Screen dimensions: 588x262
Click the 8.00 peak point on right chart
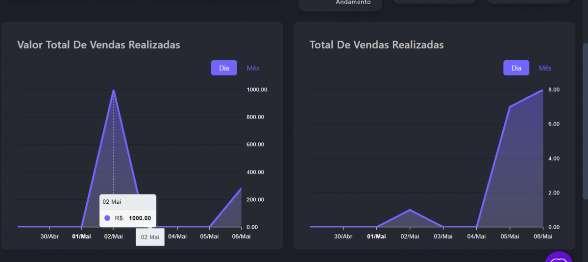pos(542,90)
